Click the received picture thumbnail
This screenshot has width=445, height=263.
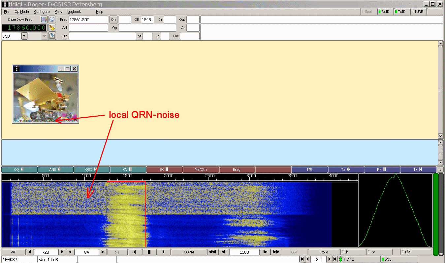(46, 98)
